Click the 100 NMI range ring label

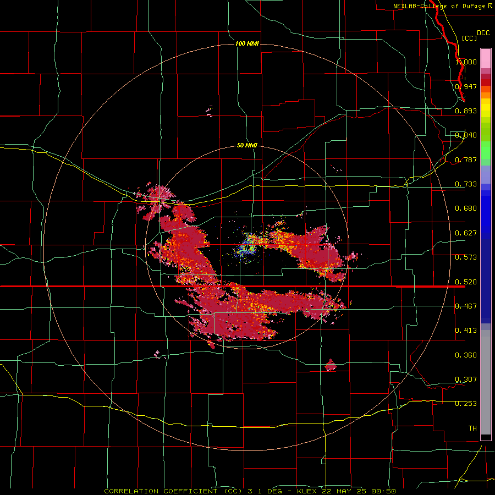click(247, 43)
